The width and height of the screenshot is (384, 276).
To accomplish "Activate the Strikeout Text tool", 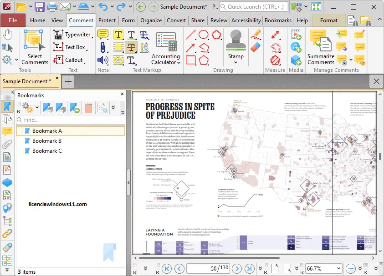I will point(131,47).
